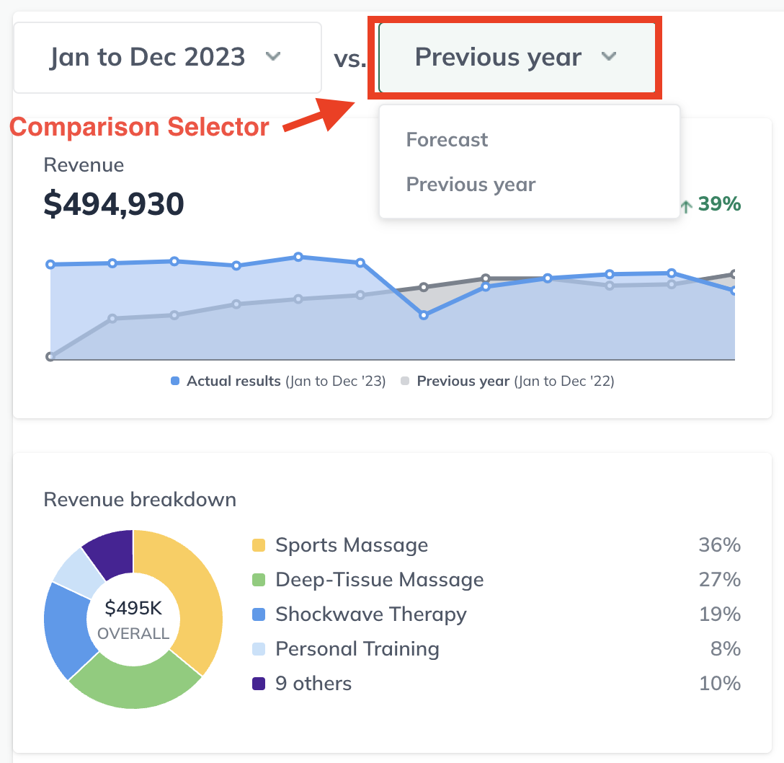This screenshot has width=784, height=763.
Task: Click the chevron on the comparison selector
Action: [609, 57]
